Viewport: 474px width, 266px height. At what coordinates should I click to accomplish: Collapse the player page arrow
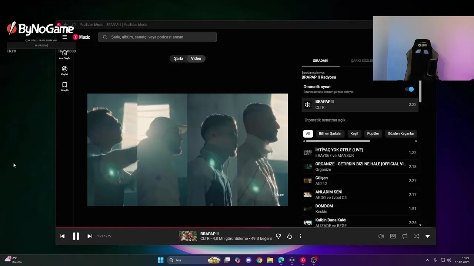point(428,236)
